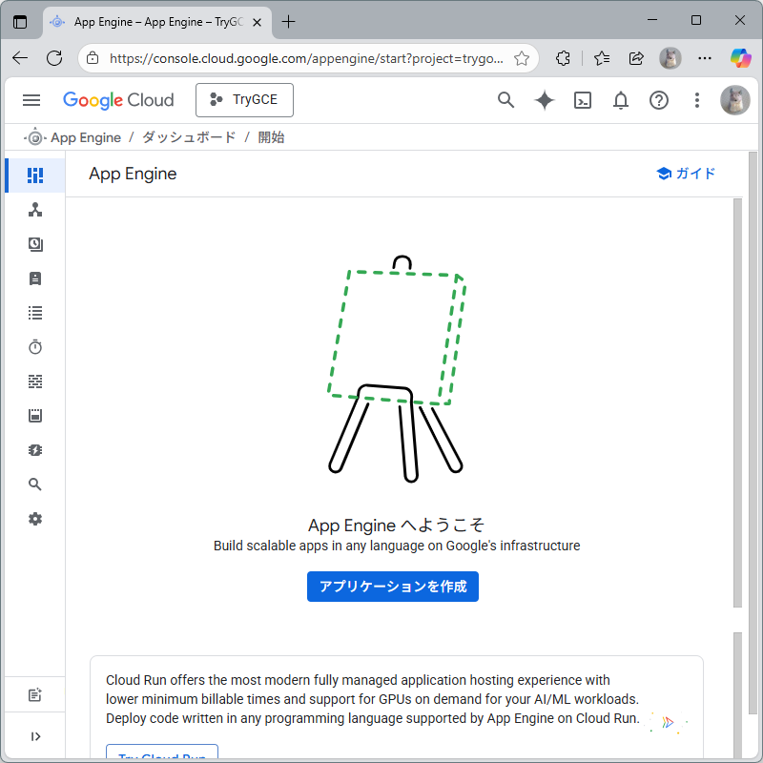Open the browser profile avatar
Image resolution: width=763 pixels, height=763 pixels.
click(x=670, y=58)
